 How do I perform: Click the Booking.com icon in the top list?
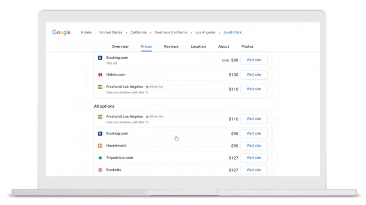click(100, 58)
